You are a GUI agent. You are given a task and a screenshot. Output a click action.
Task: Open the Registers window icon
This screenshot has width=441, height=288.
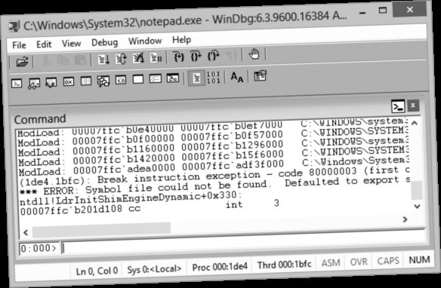[69, 81]
